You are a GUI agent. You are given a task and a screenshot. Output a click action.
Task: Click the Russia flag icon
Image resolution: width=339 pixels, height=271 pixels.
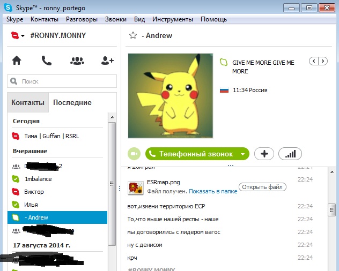[x=224, y=90]
